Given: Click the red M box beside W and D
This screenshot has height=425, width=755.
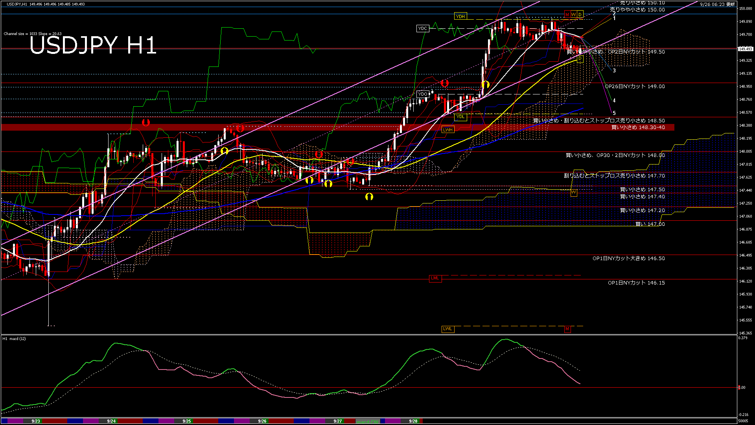Looking at the screenshot, I should point(567,15).
